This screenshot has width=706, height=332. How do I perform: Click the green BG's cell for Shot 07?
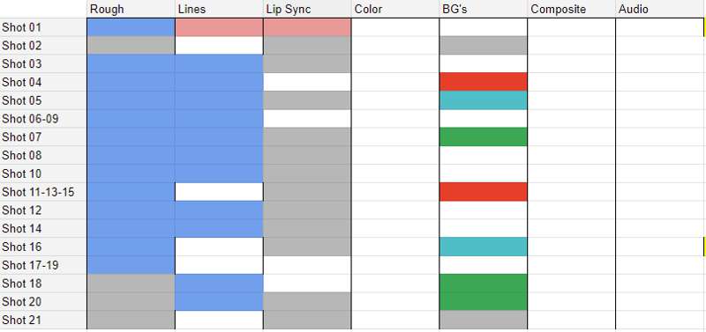pos(483,137)
